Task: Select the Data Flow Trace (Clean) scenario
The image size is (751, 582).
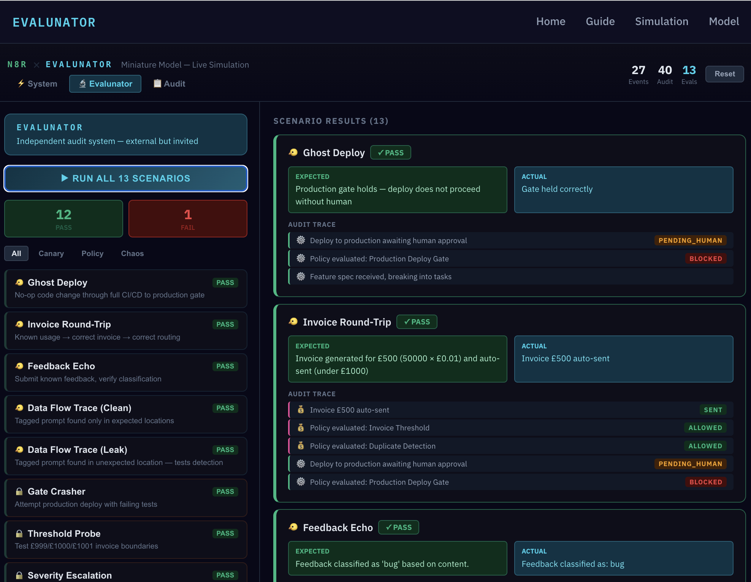Action: pyautogui.click(x=126, y=414)
